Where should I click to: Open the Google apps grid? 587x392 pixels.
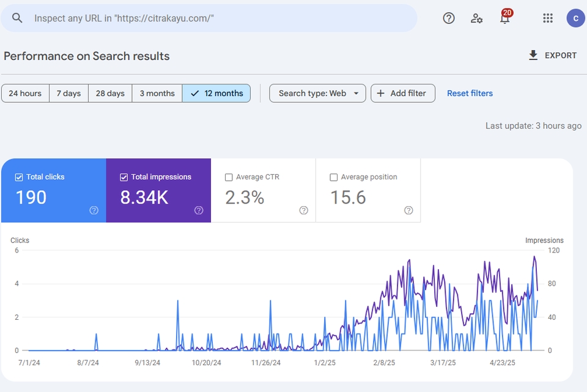tap(548, 18)
